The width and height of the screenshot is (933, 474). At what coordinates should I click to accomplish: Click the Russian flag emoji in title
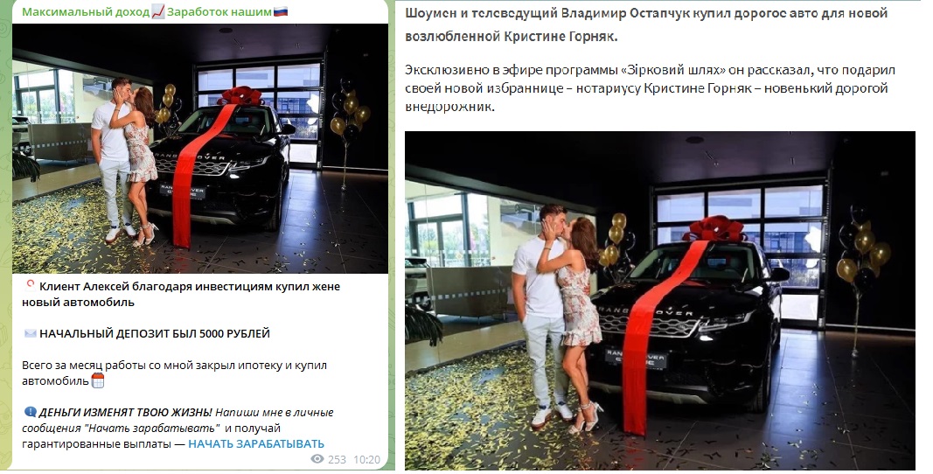click(281, 11)
